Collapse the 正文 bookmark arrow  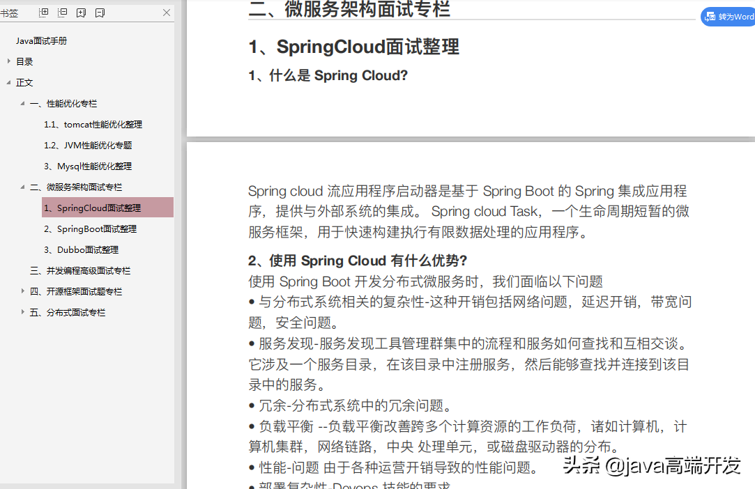[8, 82]
